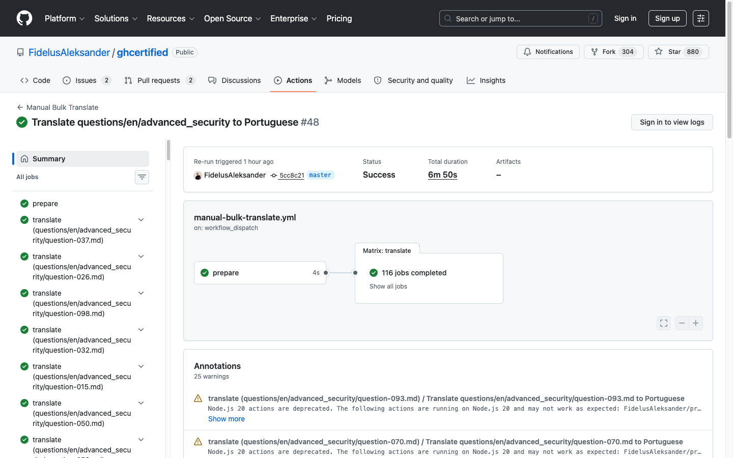This screenshot has width=733, height=458.
Task: Click the command palette icon in the header
Action: pos(700,18)
